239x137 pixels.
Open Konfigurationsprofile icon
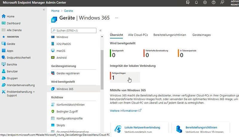pos(53,118)
